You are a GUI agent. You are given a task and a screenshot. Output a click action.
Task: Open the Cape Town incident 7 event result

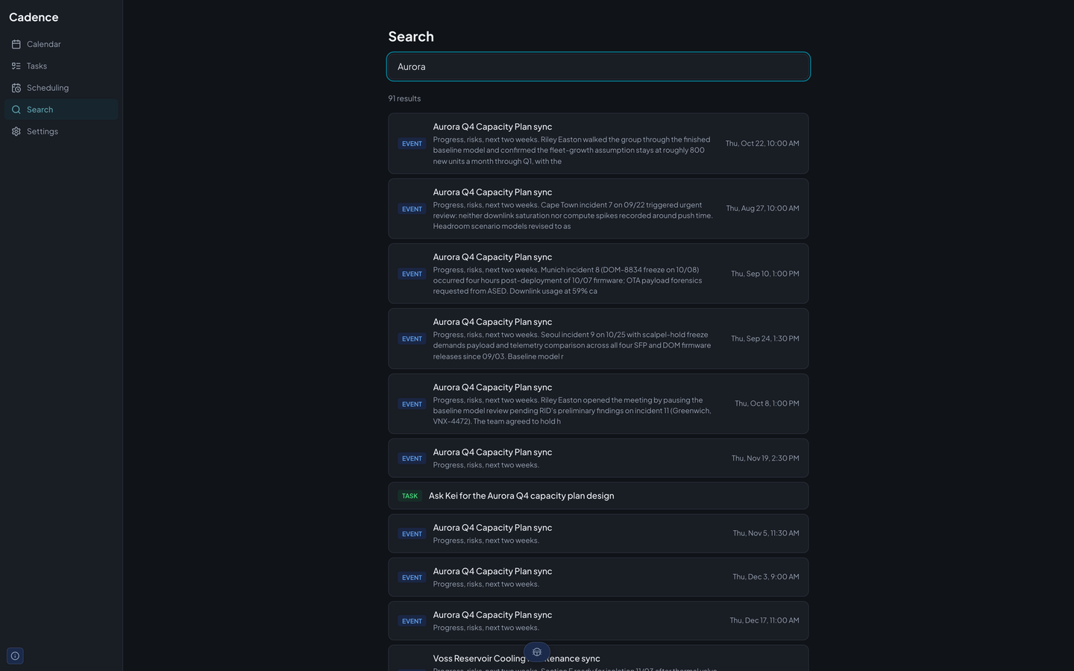[x=598, y=209]
